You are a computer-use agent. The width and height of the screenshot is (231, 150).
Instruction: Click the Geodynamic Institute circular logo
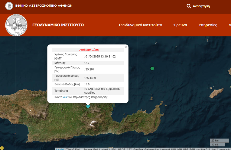(16, 25)
